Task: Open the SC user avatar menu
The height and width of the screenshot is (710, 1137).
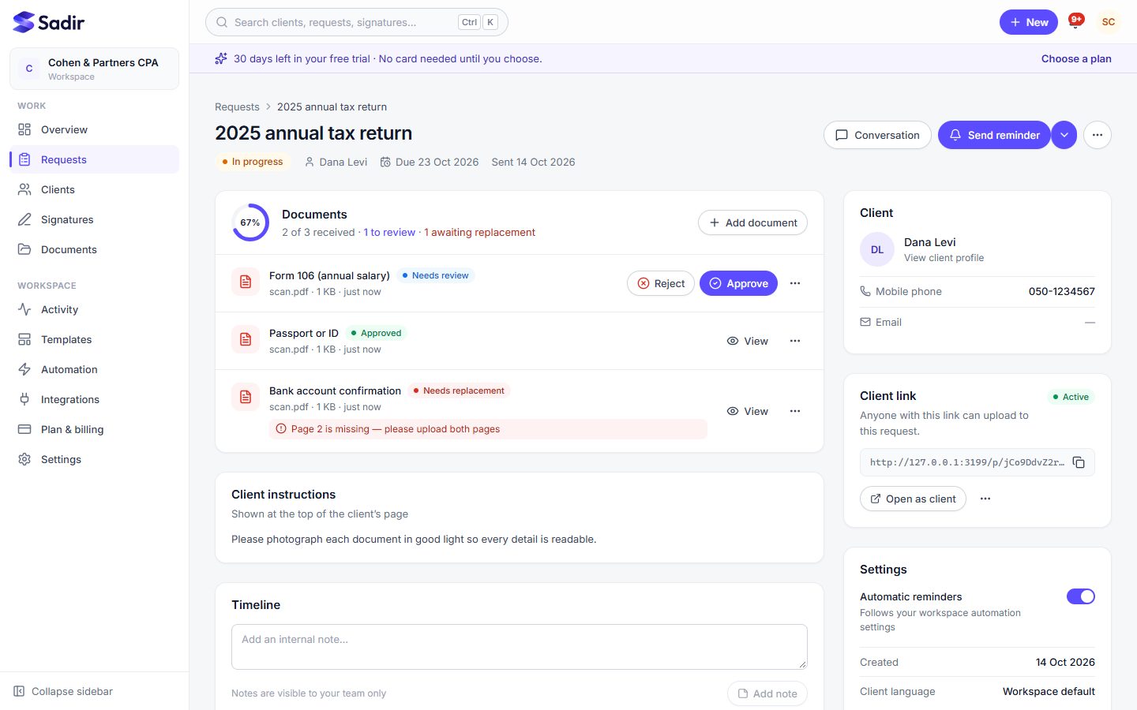Action: click(1109, 22)
